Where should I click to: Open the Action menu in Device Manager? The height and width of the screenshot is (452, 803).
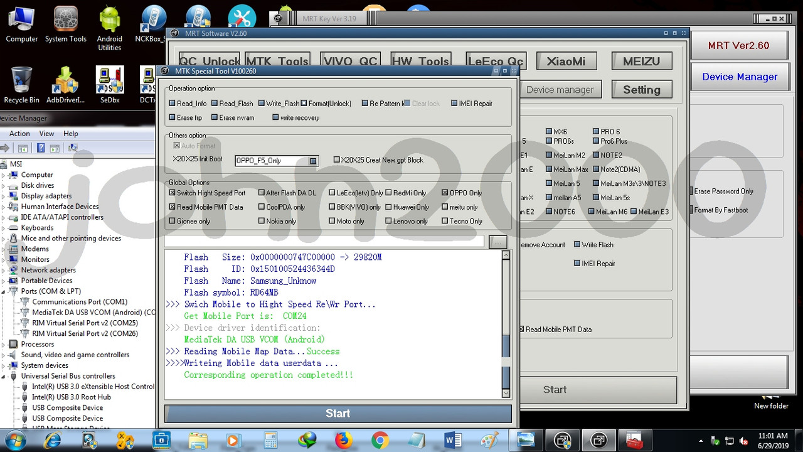(x=19, y=134)
